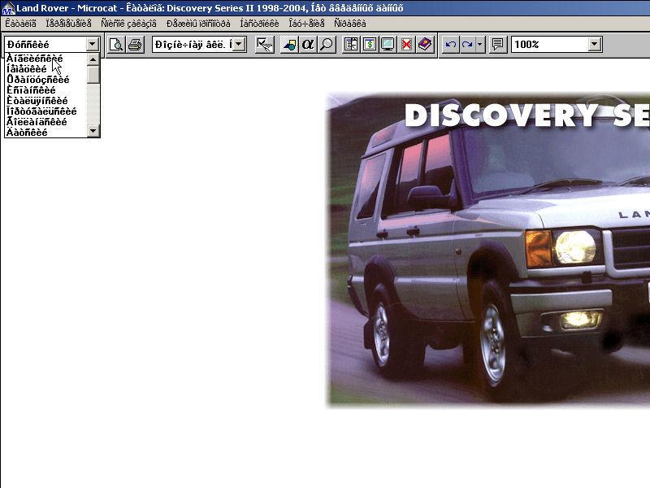Select the last visible language in the open list
The height and width of the screenshot is (488, 650).
click(27, 132)
